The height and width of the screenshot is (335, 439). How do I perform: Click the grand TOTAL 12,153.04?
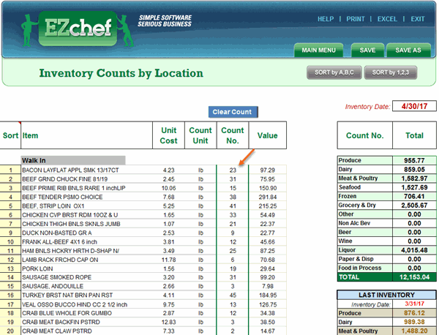[414, 277]
